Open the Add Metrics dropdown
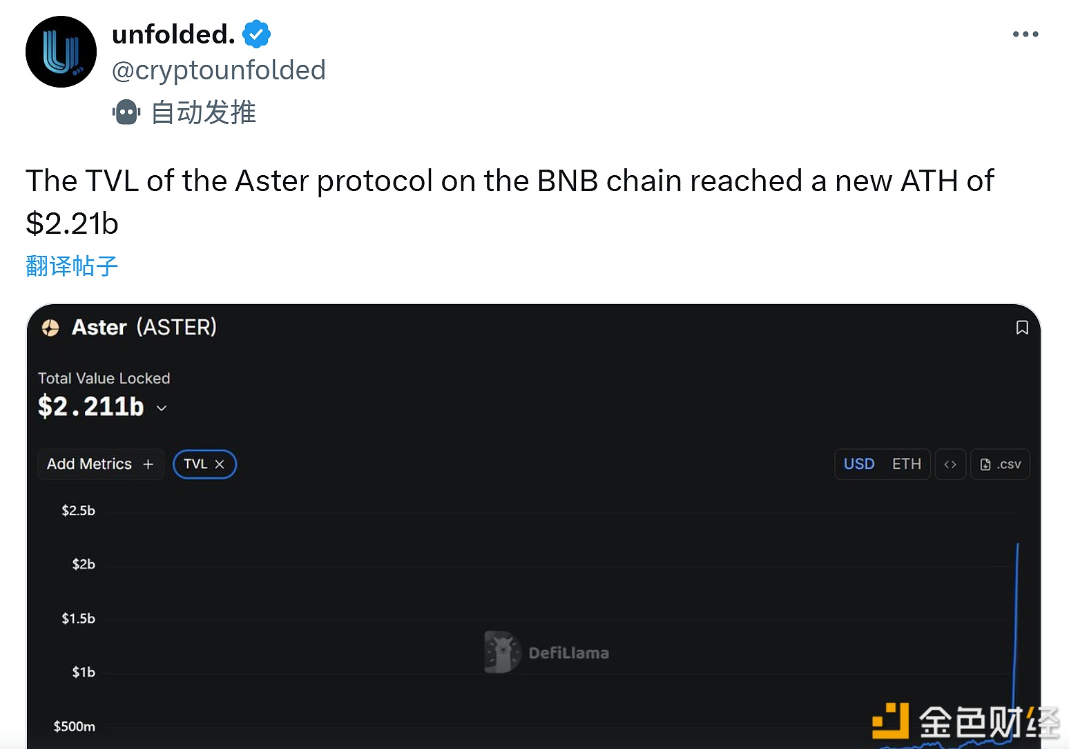 click(x=100, y=464)
